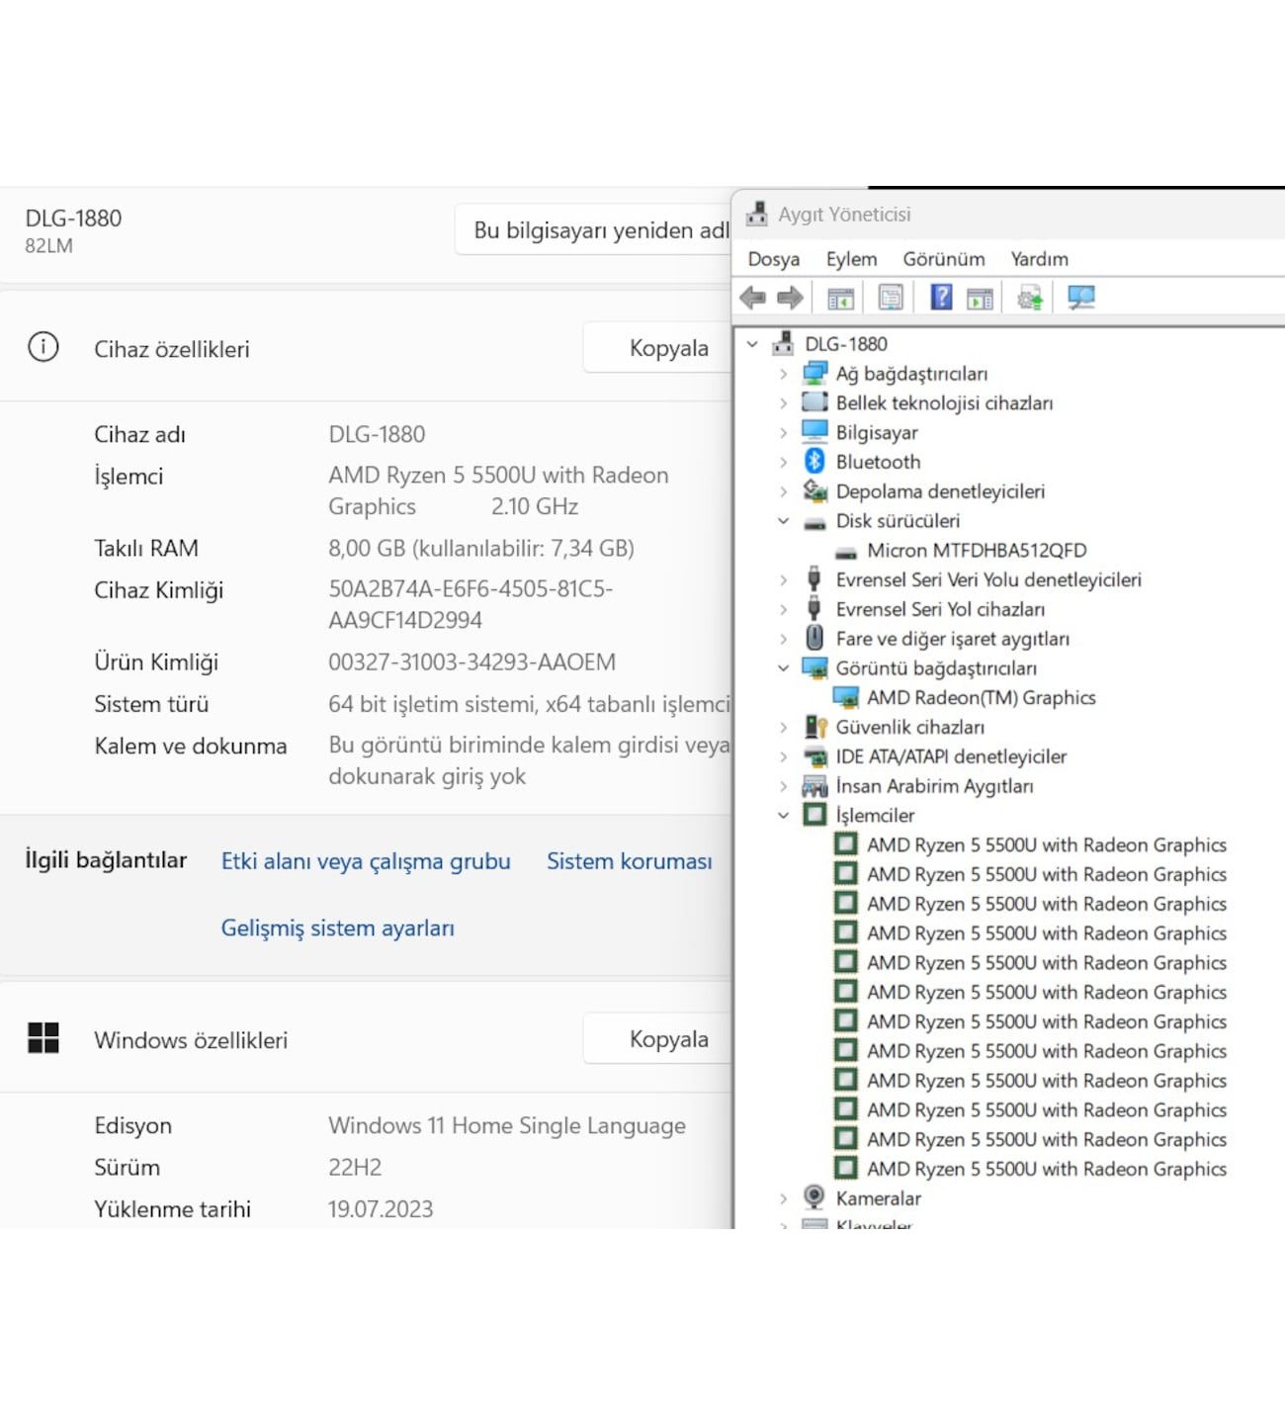The height and width of the screenshot is (1414, 1285).
Task: Click Windows 11 Home Single Language text
Action: [507, 1125]
